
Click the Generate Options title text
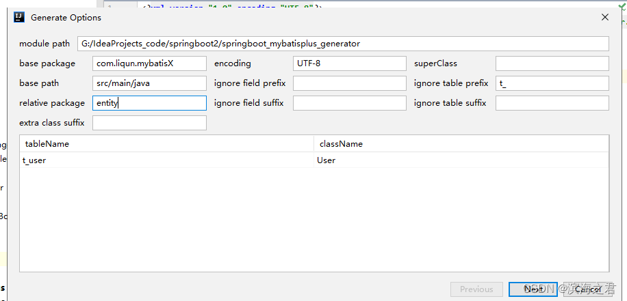point(66,18)
